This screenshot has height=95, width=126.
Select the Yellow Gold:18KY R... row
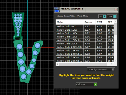click(x=85, y=40)
